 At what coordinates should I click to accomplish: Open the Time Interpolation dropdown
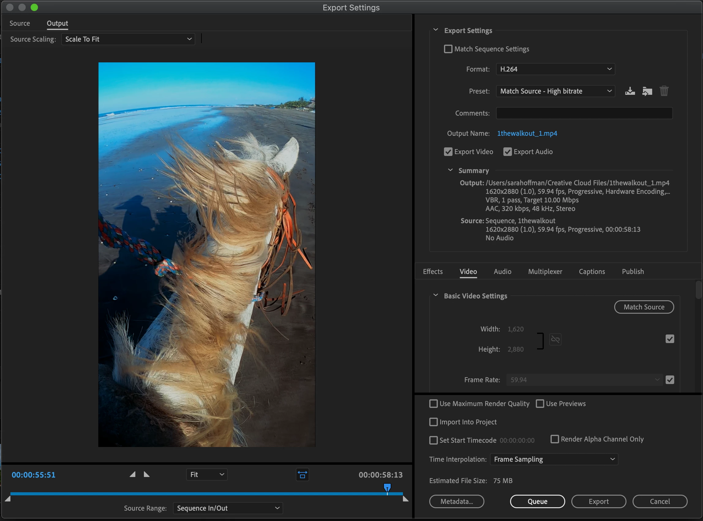pos(554,459)
